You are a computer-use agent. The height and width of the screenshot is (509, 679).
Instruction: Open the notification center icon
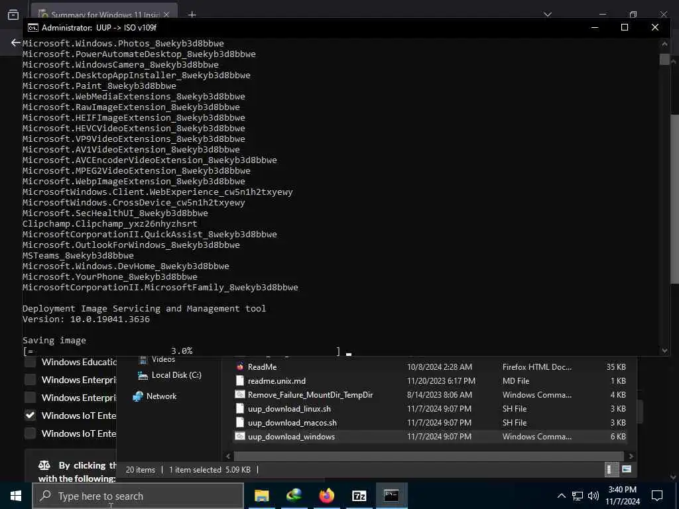(x=657, y=496)
